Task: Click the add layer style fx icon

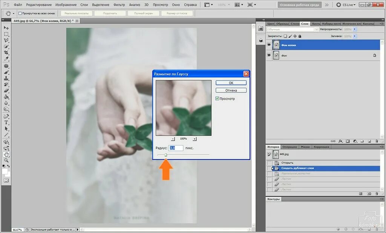Action: tap(340, 141)
